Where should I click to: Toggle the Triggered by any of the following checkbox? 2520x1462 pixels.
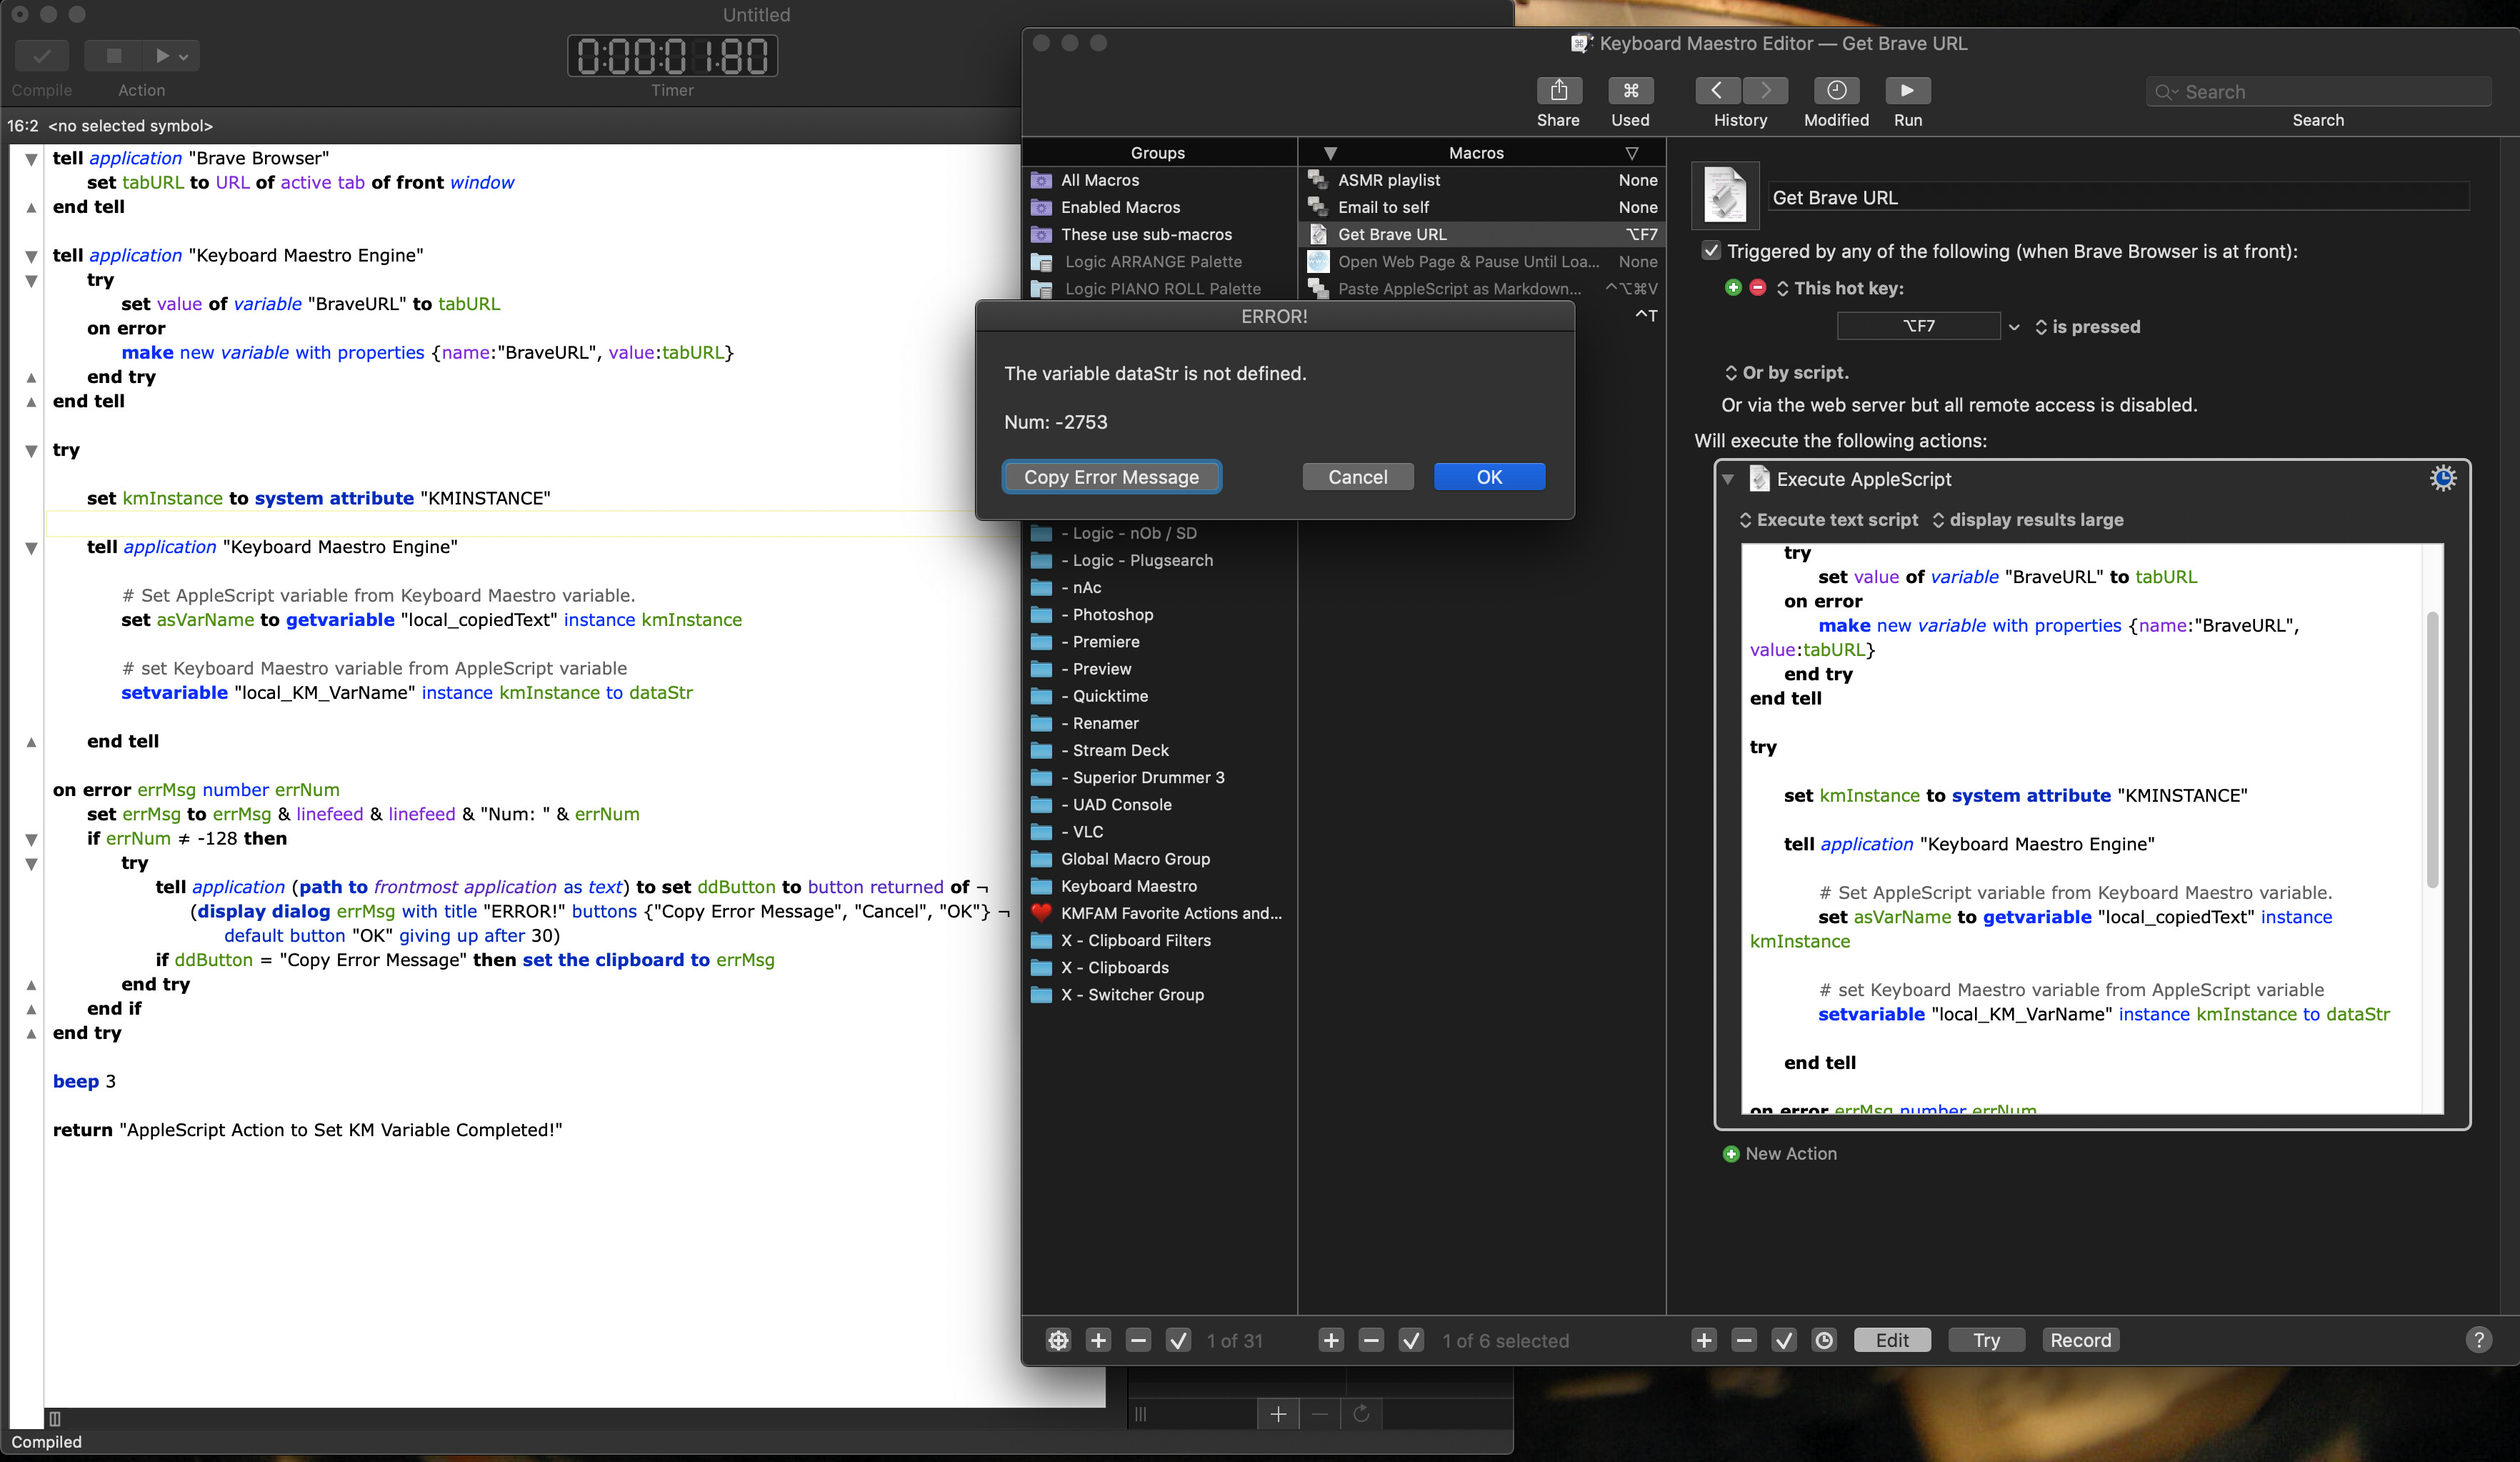(x=1711, y=252)
